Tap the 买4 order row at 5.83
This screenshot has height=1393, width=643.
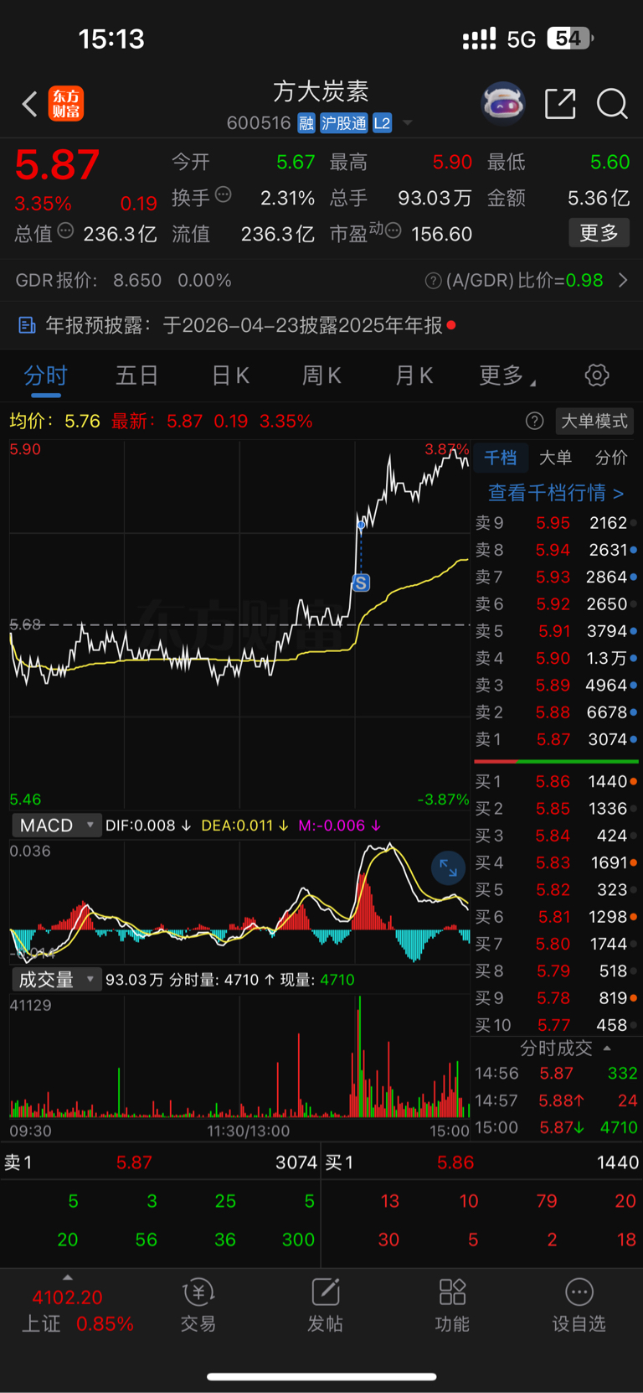557,862
